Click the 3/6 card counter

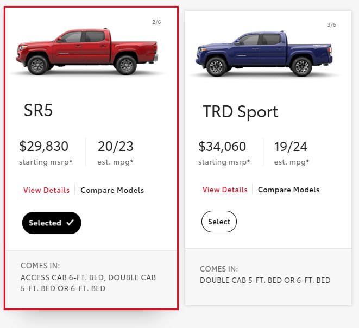coord(331,25)
